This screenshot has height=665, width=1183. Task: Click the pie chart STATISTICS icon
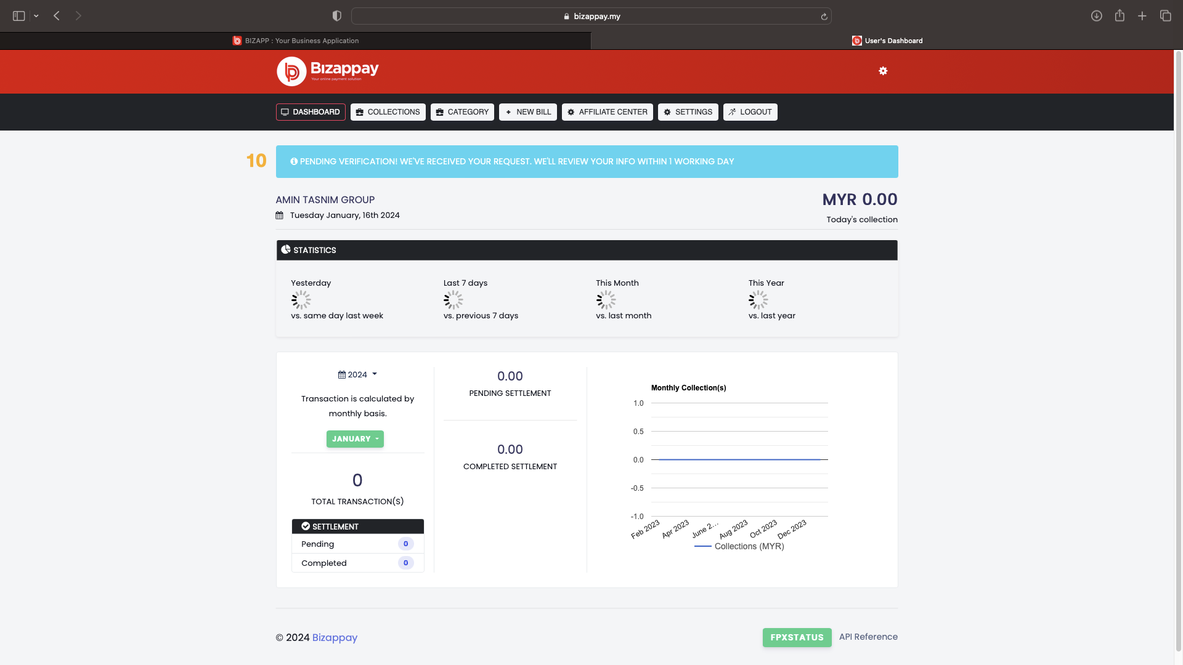pyautogui.click(x=286, y=249)
